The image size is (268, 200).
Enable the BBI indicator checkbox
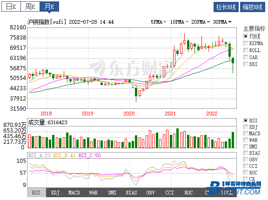pos(246,64)
